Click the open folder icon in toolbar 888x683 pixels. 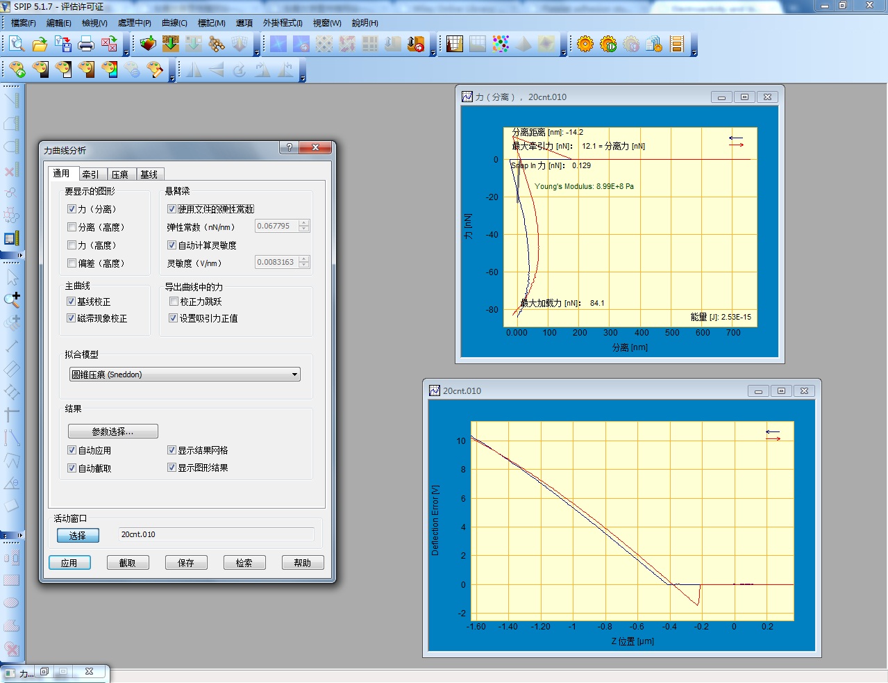point(40,44)
